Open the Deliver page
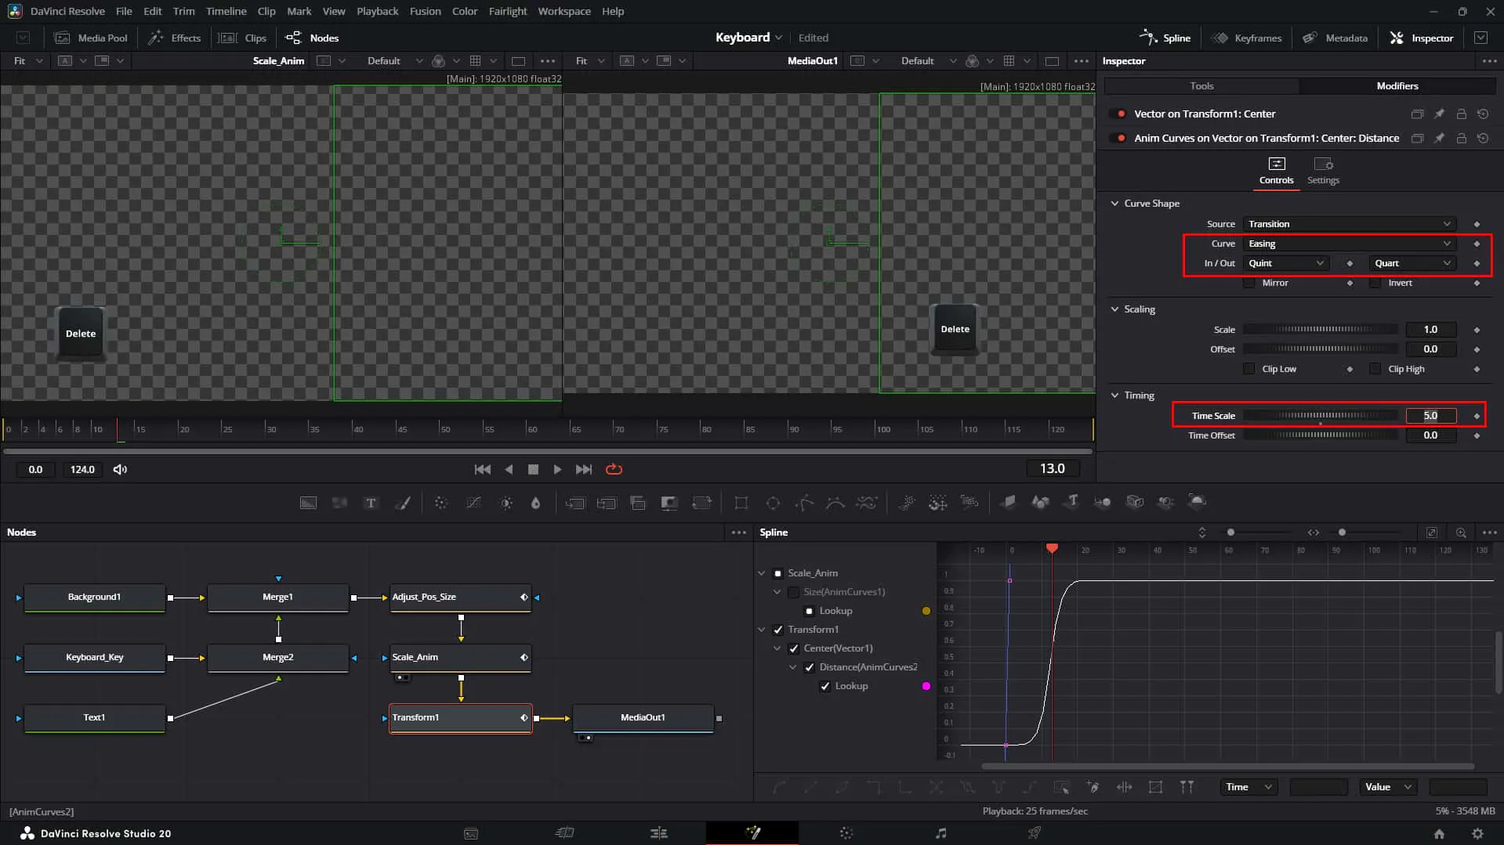This screenshot has width=1504, height=845. pyautogui.click(x=1035, y=833)
